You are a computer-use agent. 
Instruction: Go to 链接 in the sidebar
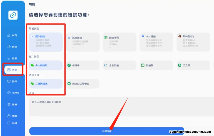click(x=14, y=47)
